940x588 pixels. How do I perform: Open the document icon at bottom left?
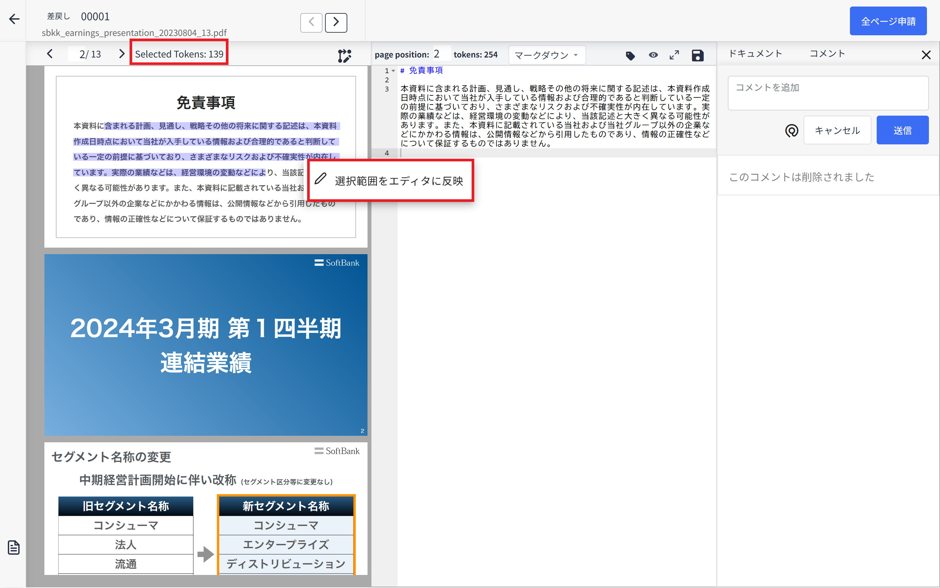pyautogui.click(x=14, y=547)
